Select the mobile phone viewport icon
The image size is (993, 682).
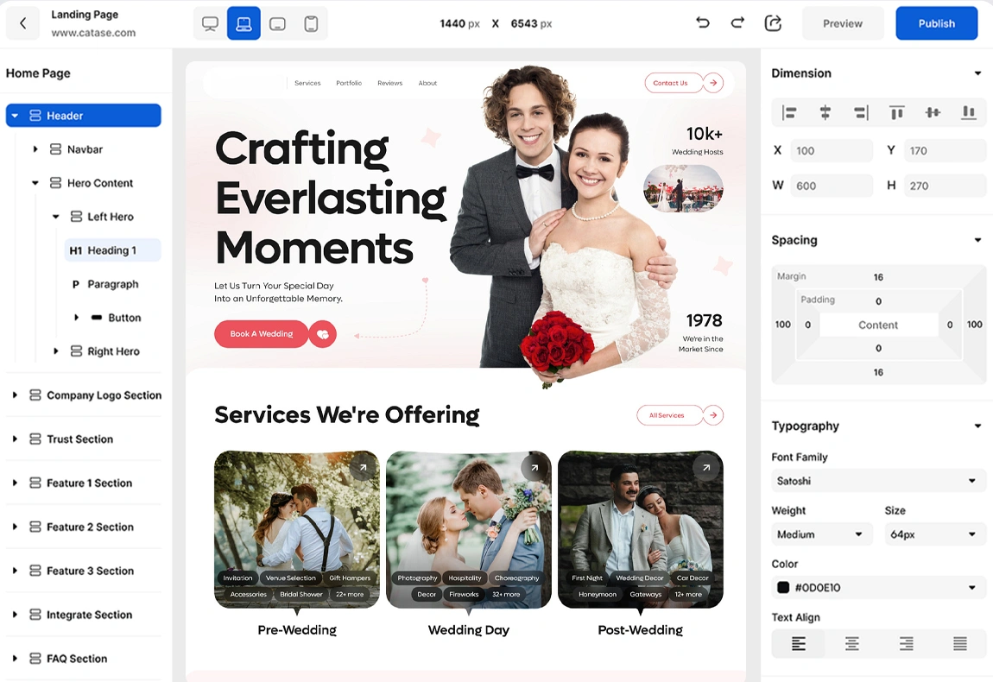311,23
